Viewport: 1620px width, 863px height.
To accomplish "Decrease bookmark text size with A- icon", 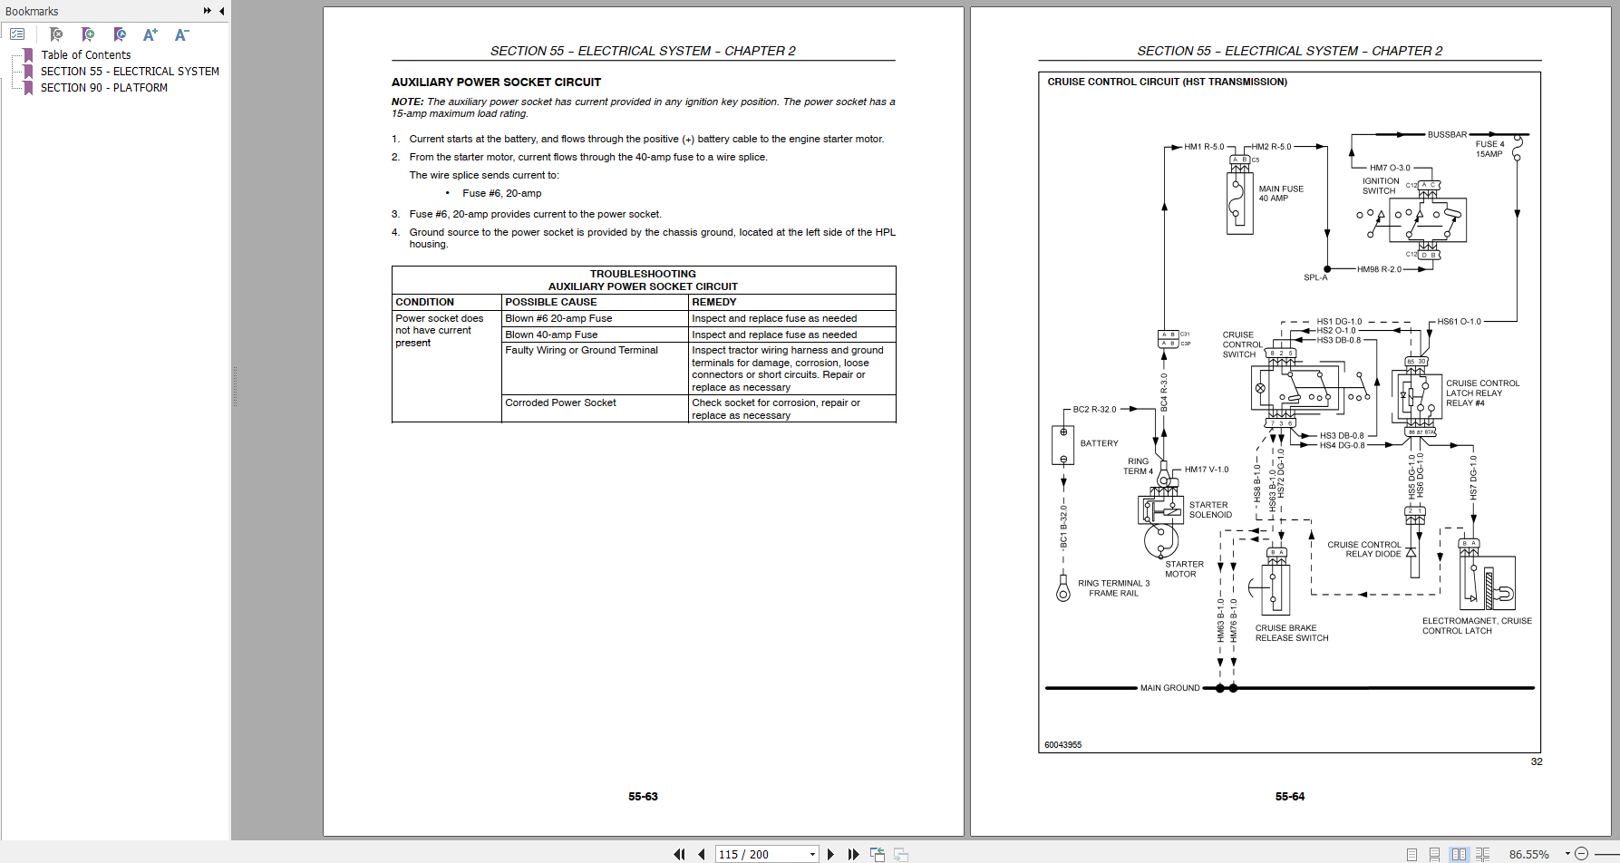I will [x=181, y=34].
